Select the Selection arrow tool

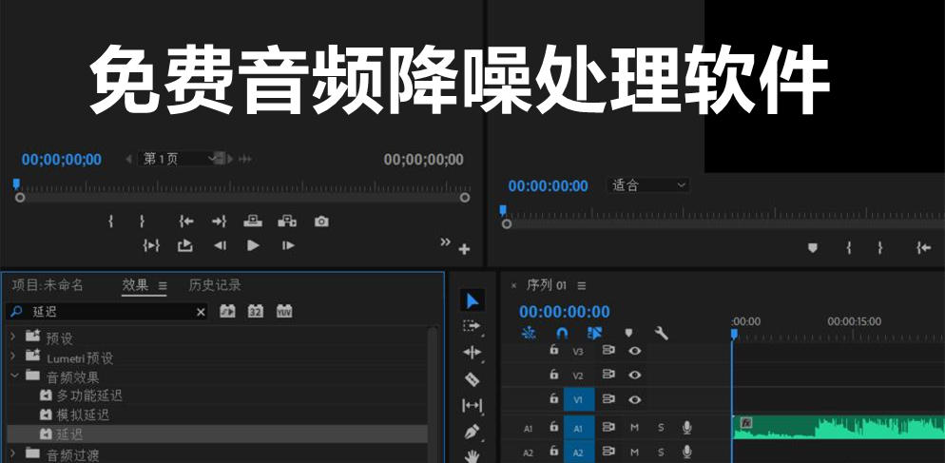point(472,300)
